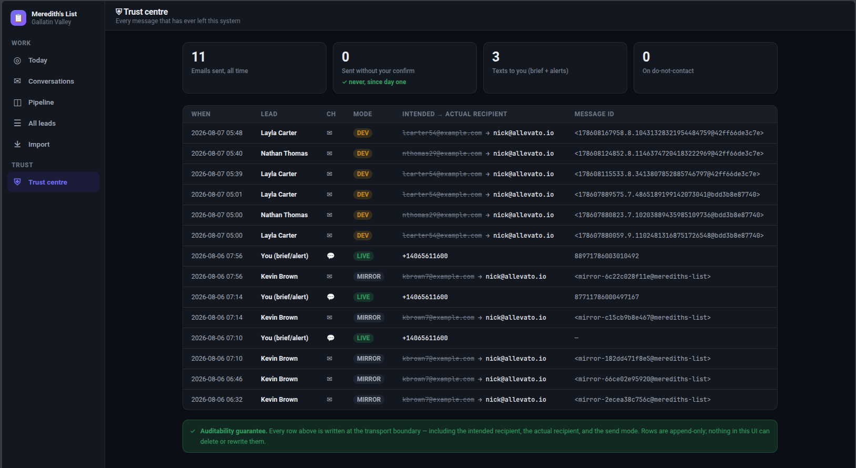Go to the Pipeline view
Image resolution: width=856 pixels, height=468 pixels.
(53, 103)
